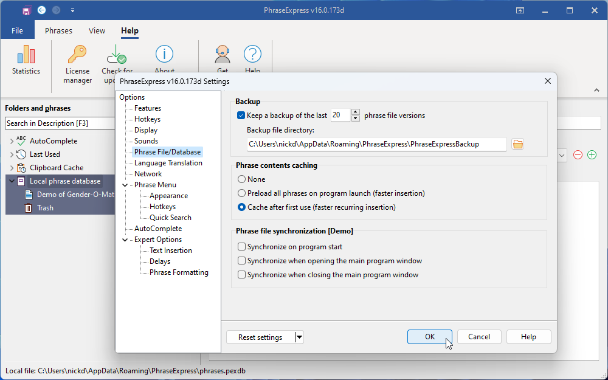Click the green plus circle icon

[592, 155]
